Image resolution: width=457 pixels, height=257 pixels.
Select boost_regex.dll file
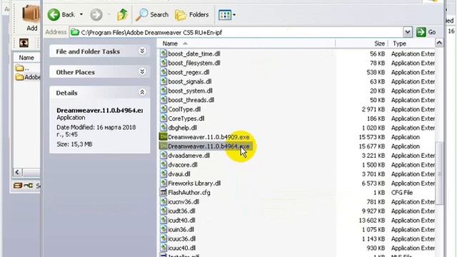pos(189,72)
